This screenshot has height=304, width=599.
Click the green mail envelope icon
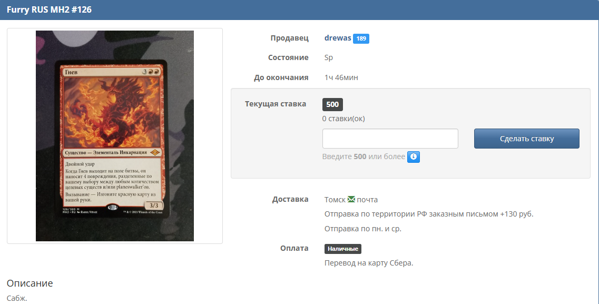point(351,199)
